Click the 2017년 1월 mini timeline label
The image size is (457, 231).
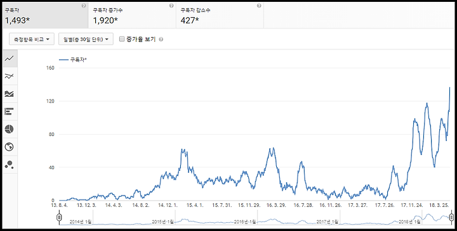click(x=328, y=222)
